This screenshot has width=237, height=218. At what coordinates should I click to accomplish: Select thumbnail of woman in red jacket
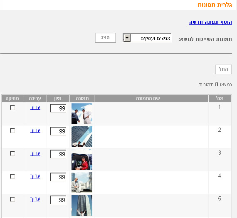[82, 160]
